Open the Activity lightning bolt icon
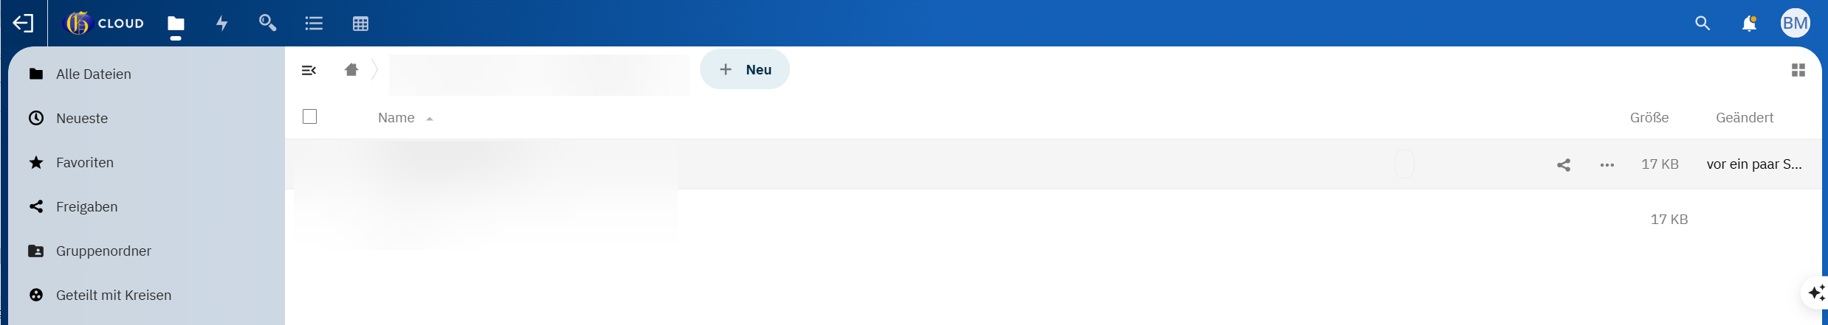This screenshot has width=1828, height=325. [x=221, y=24]
